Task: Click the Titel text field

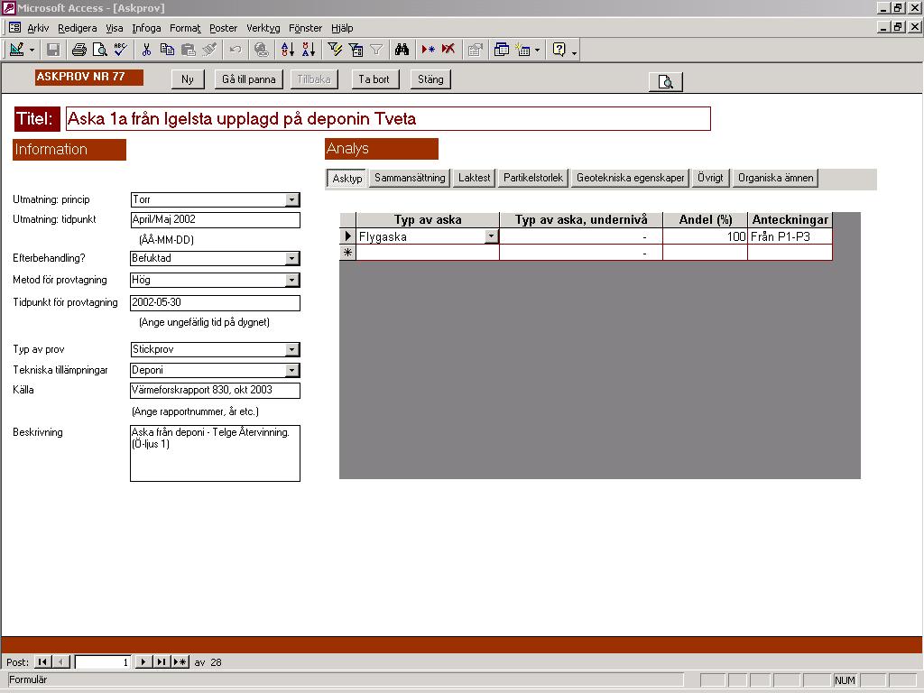Action: pyautogui.click(x=388, y=118)
